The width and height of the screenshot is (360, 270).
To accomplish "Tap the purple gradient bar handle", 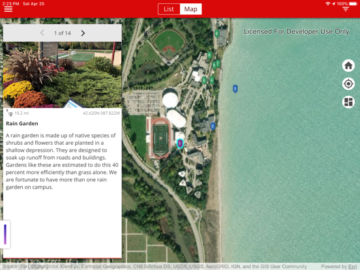I will click(5, 234).
